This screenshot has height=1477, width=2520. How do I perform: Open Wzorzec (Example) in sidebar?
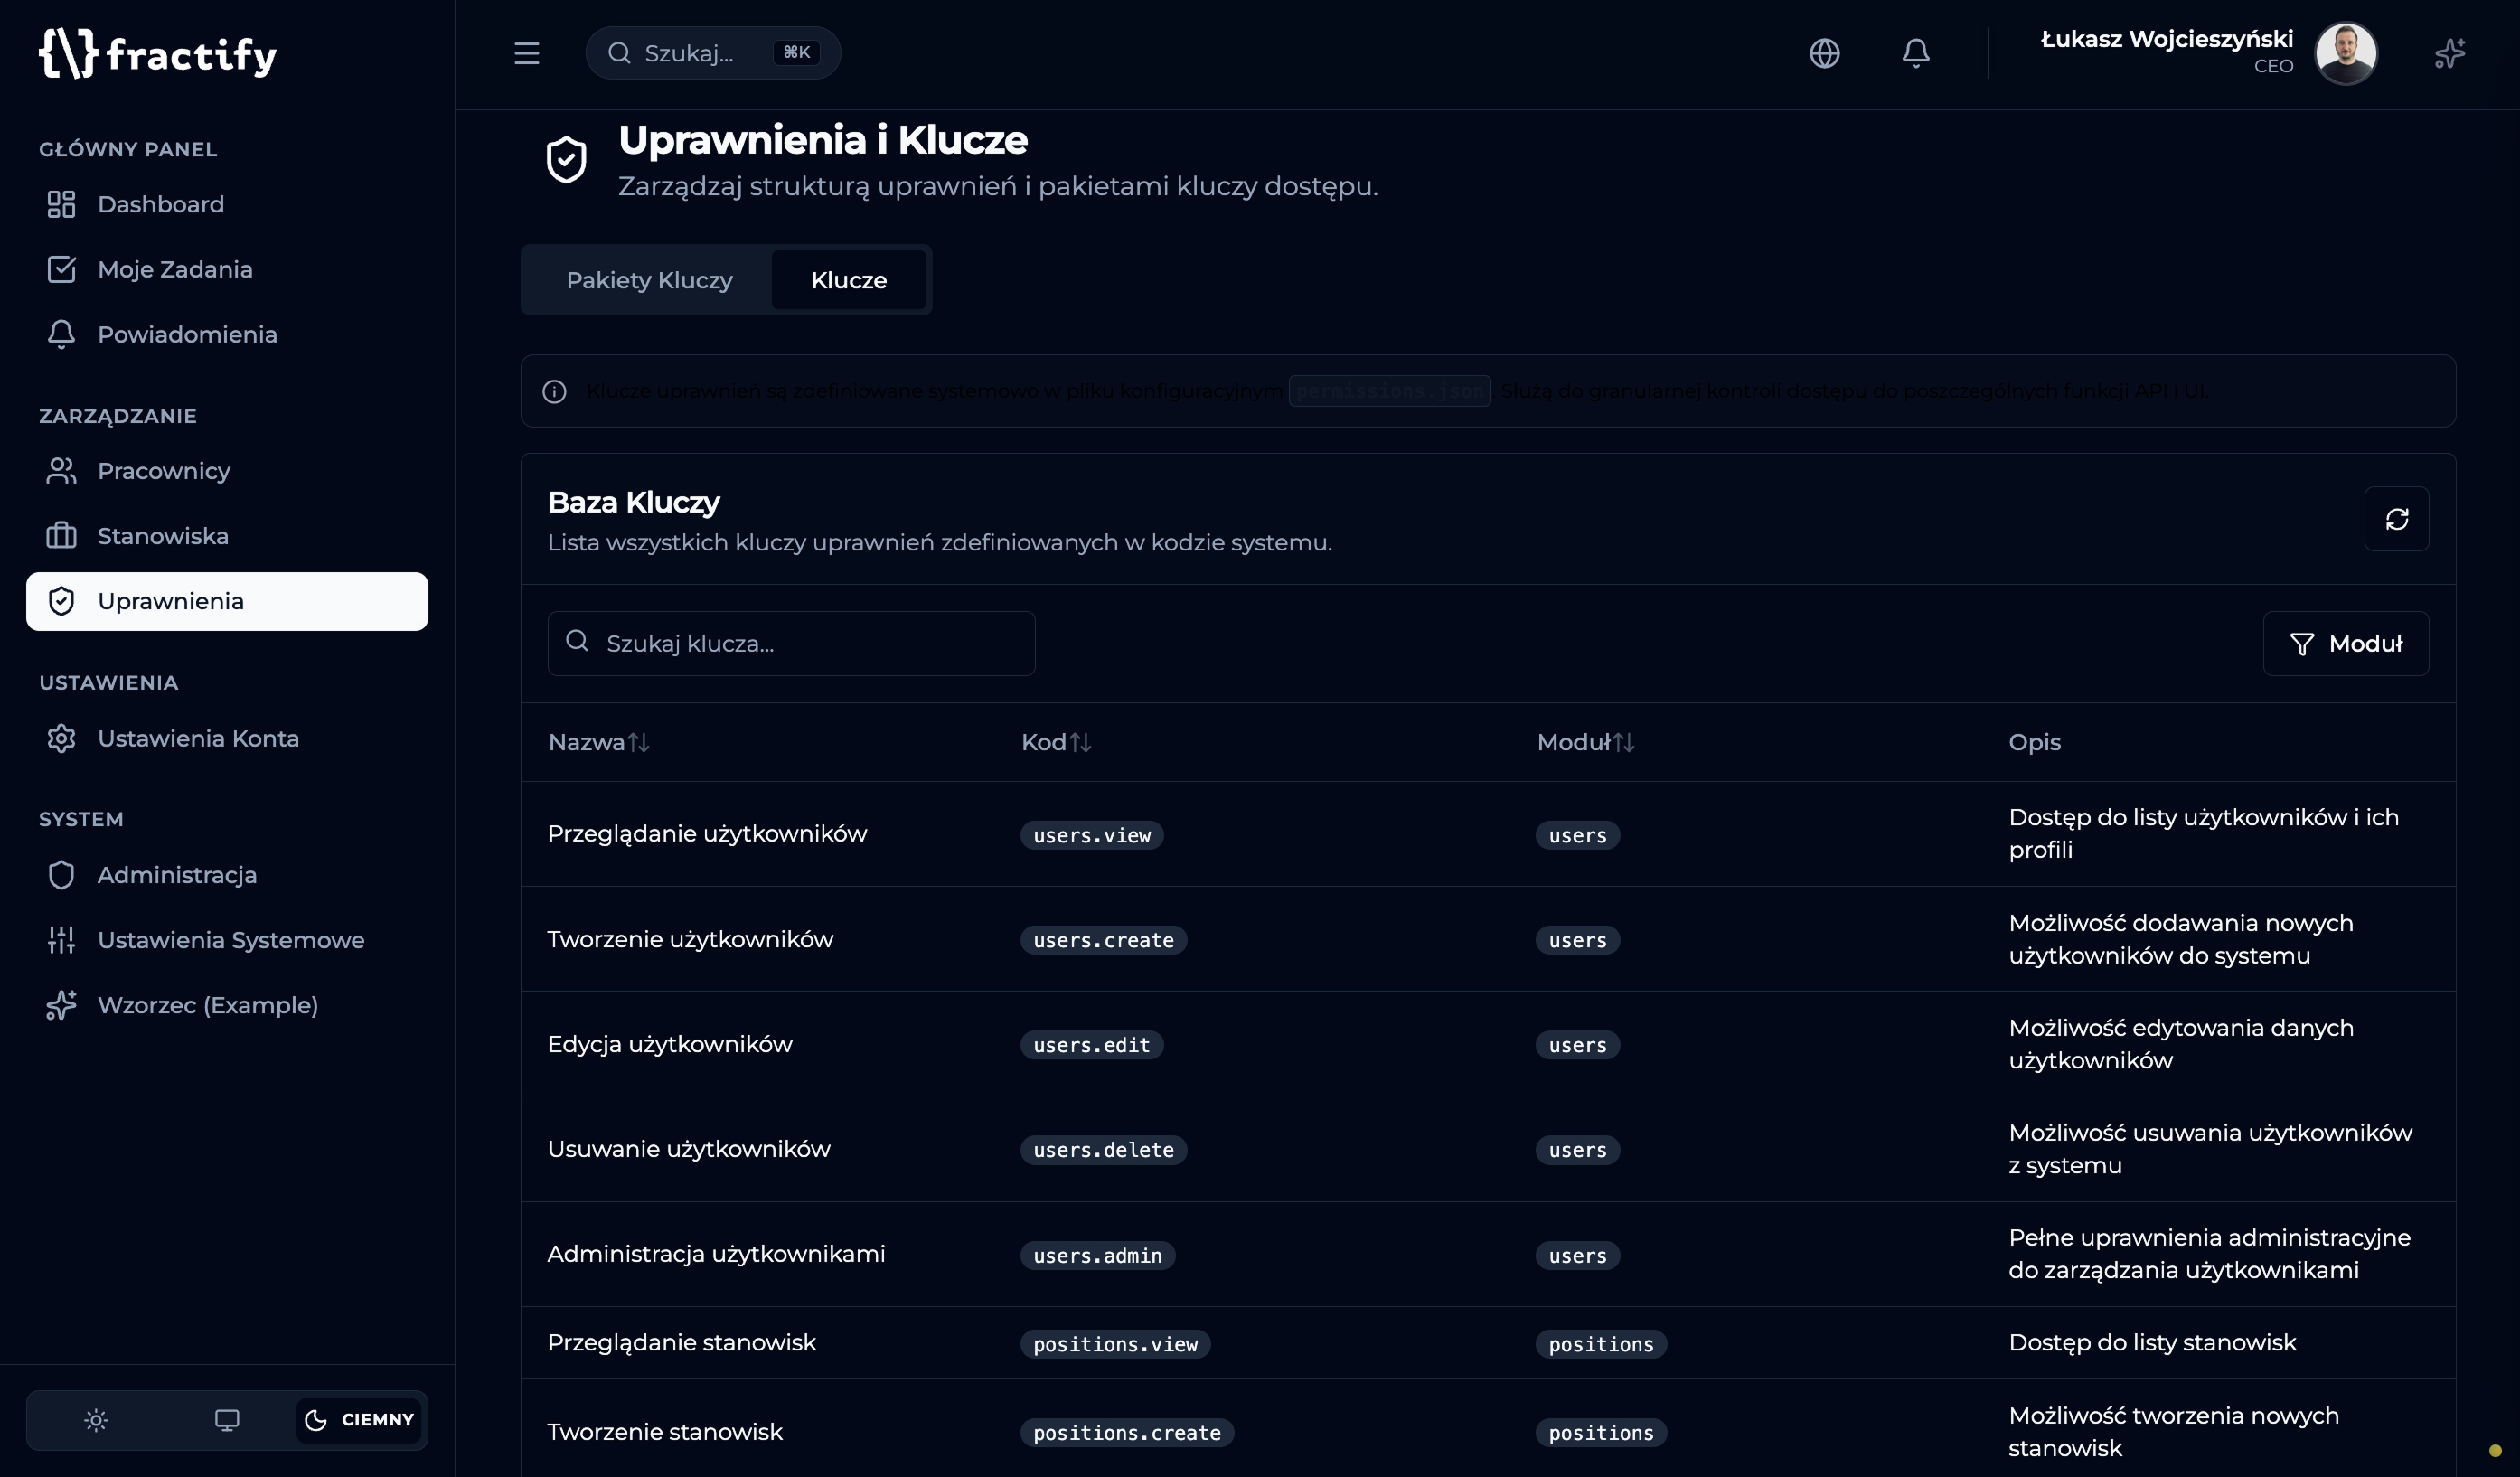tap(227, 1005)
